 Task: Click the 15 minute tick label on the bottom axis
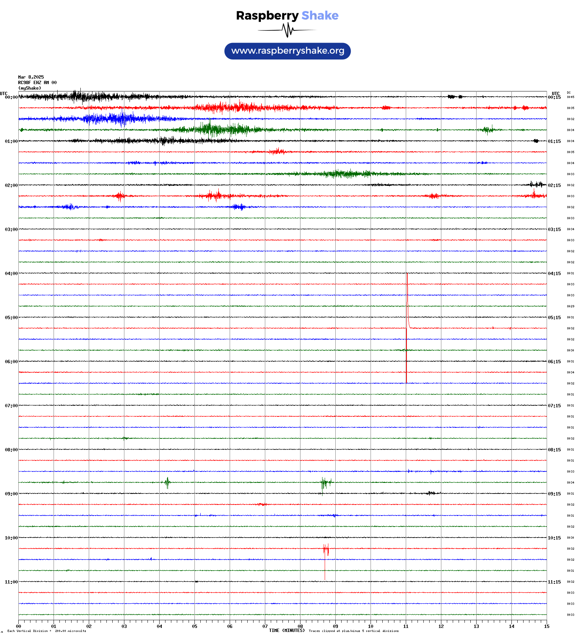point(547,626)
